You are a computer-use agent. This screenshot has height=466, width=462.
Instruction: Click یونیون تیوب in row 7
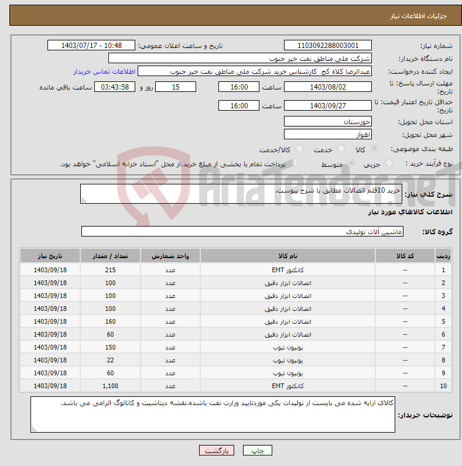pos(288,347)
